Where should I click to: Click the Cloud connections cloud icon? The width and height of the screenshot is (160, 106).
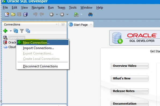pyautogui.click(x=5, y=47)
